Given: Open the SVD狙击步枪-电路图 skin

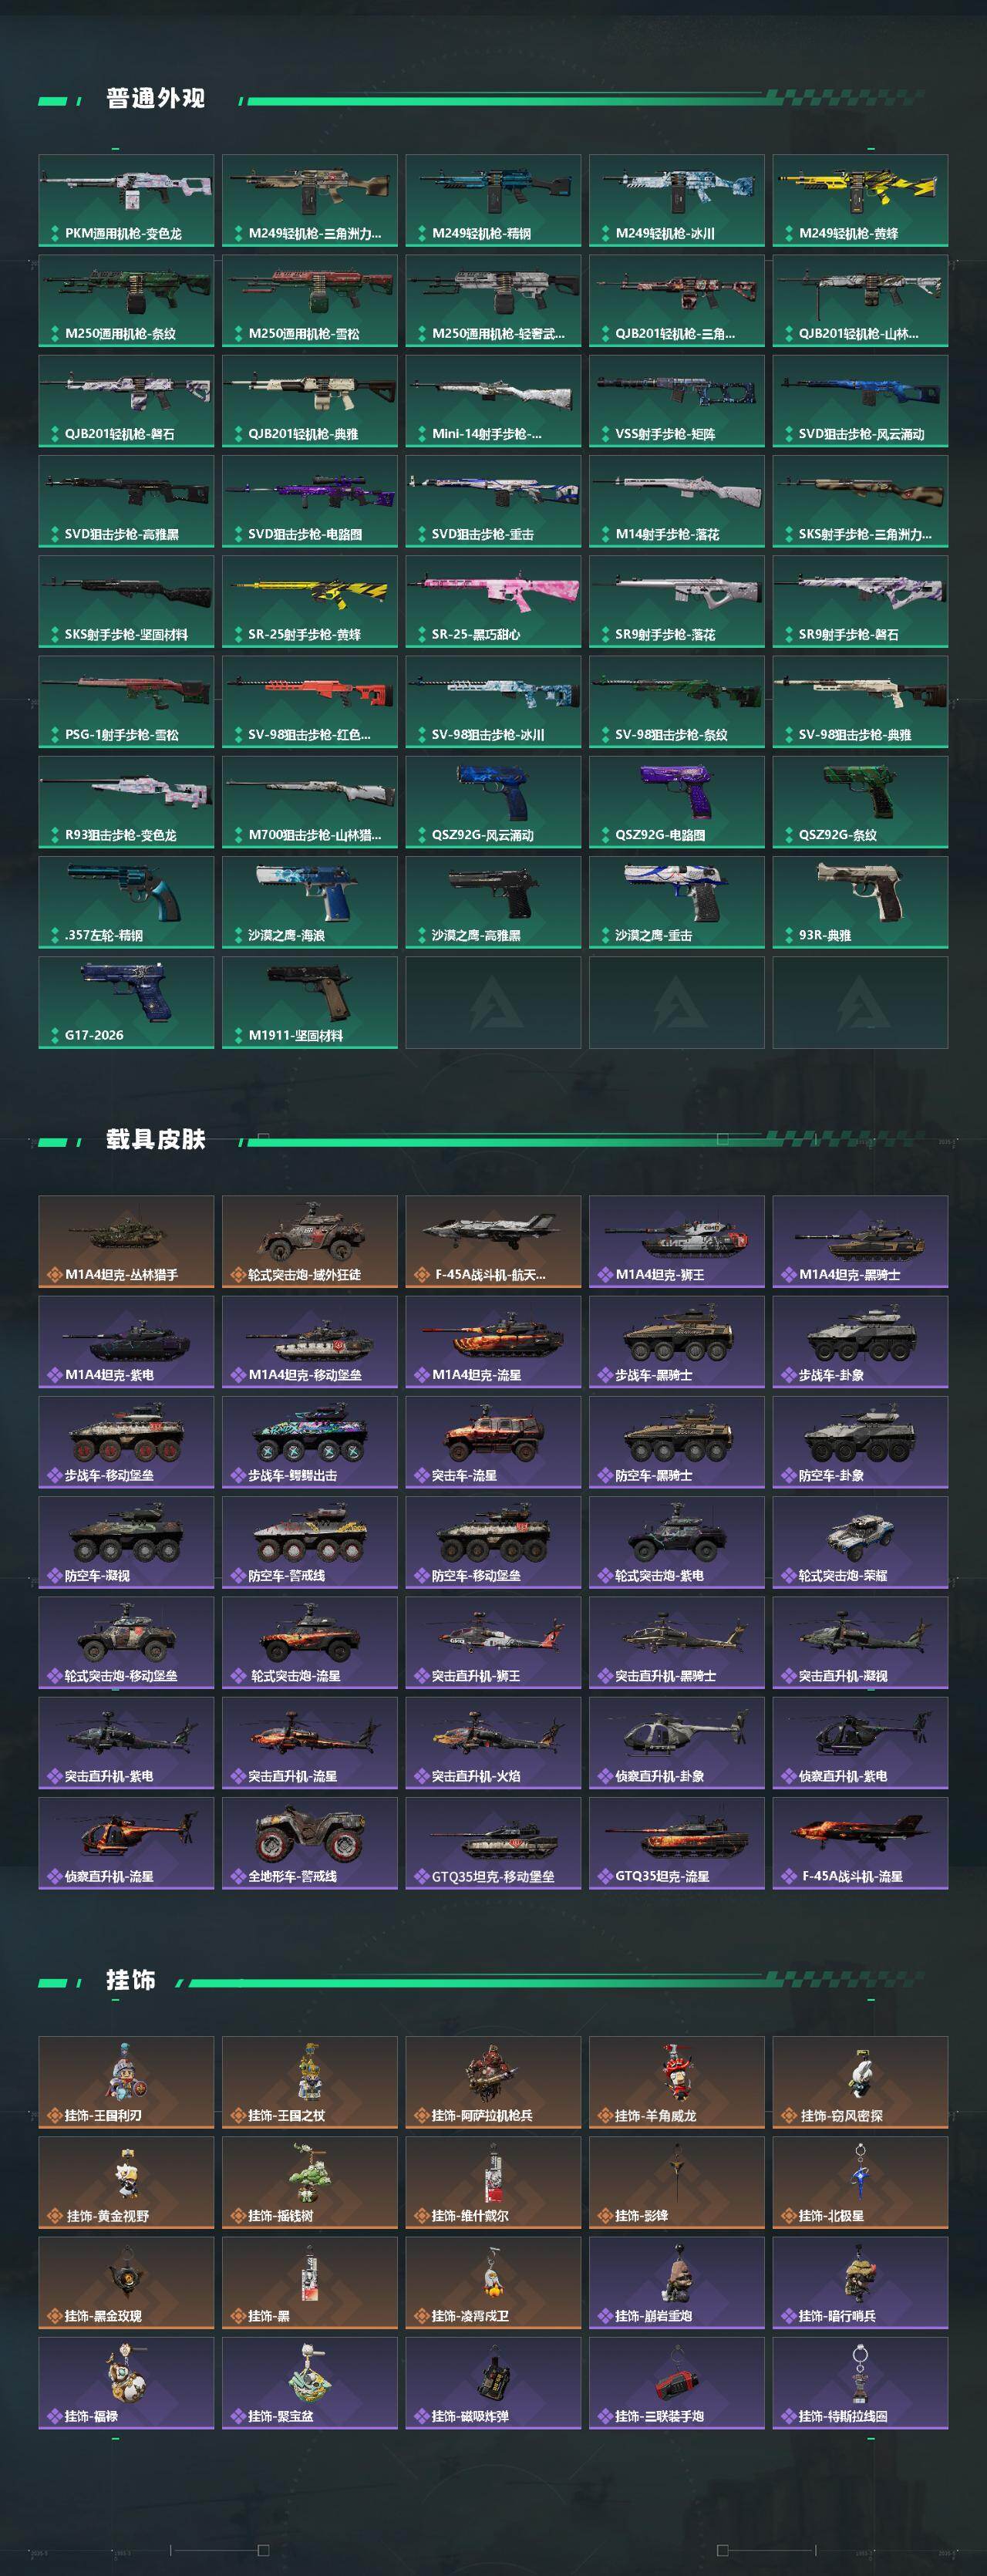Looking at the screenshot, I should coord(310,502).
